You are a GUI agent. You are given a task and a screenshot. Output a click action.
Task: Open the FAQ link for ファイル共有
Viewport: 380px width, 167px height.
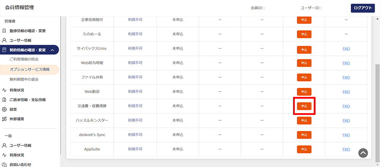pos(346,78)
